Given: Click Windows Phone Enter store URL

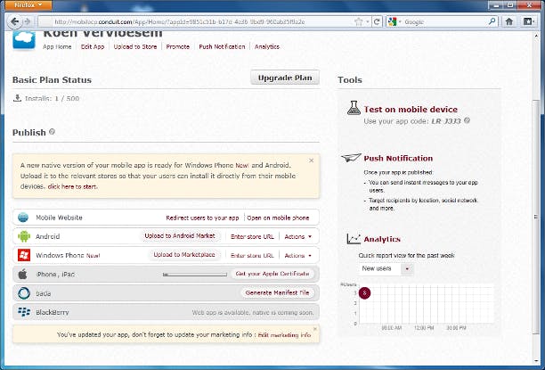Looking at the screenshot, I should click(x=252, y=256).
